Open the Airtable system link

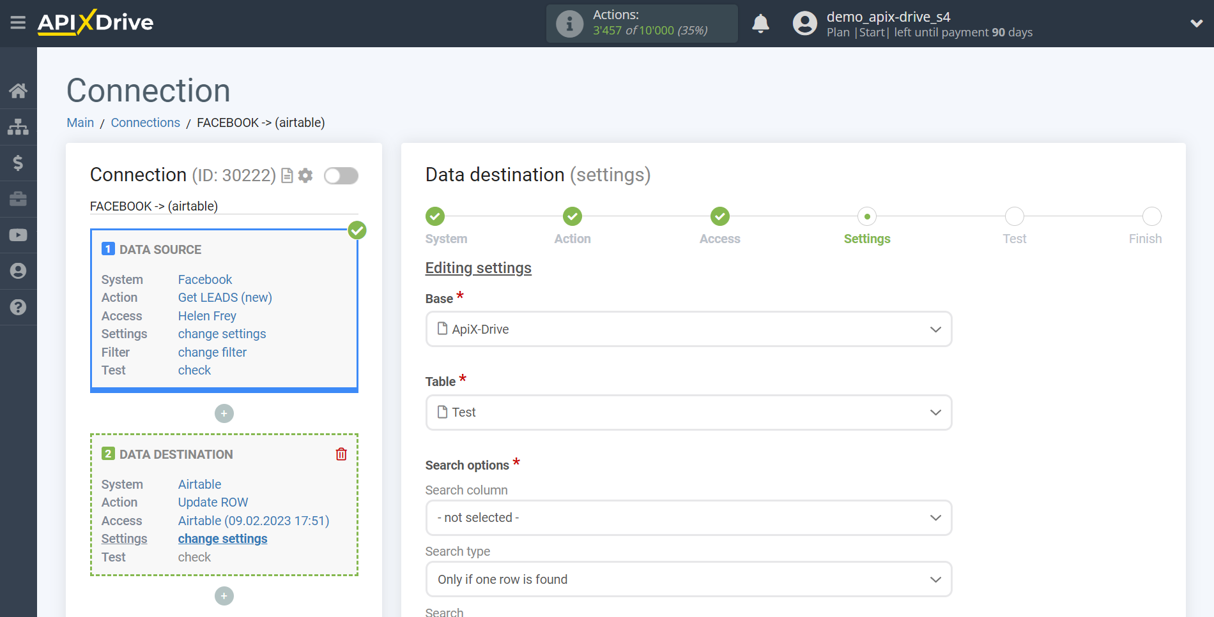199,484
